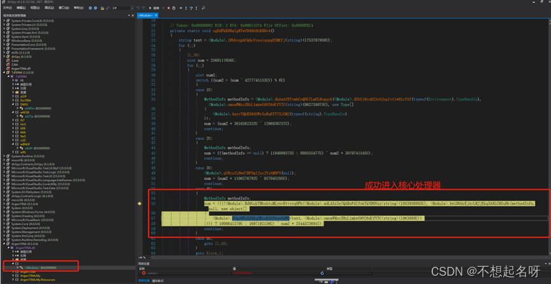Click the Undo toolbar icon
This screenshot has width=551, height=284.
point(138,8)
